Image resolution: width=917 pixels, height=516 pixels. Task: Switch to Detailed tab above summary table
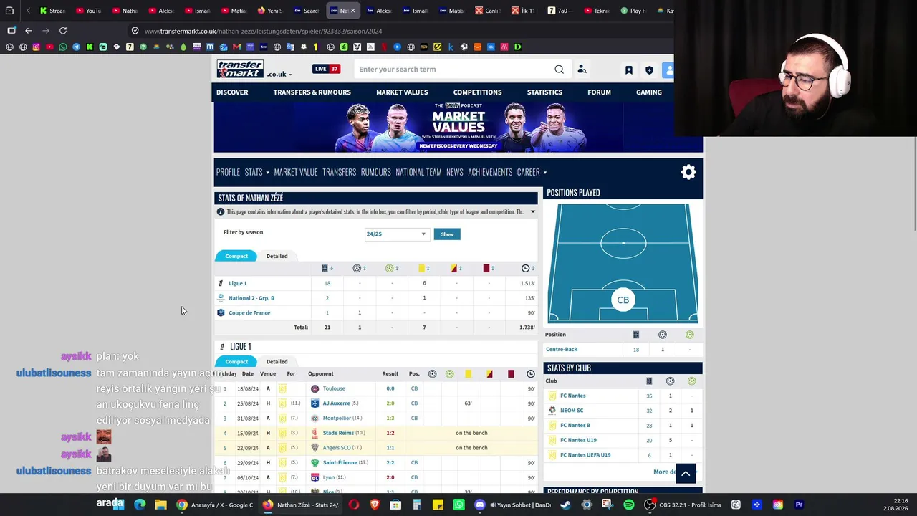coord(277,256)
